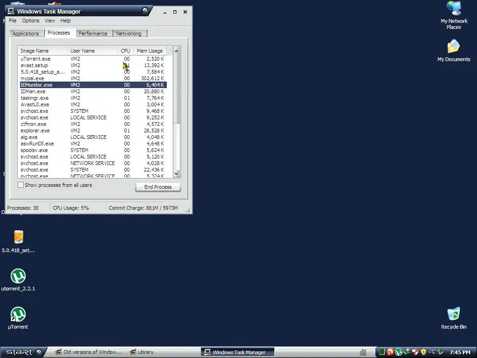This screenshot has width=477, height=358.
Task: Open the File menu
Action: 13,21
